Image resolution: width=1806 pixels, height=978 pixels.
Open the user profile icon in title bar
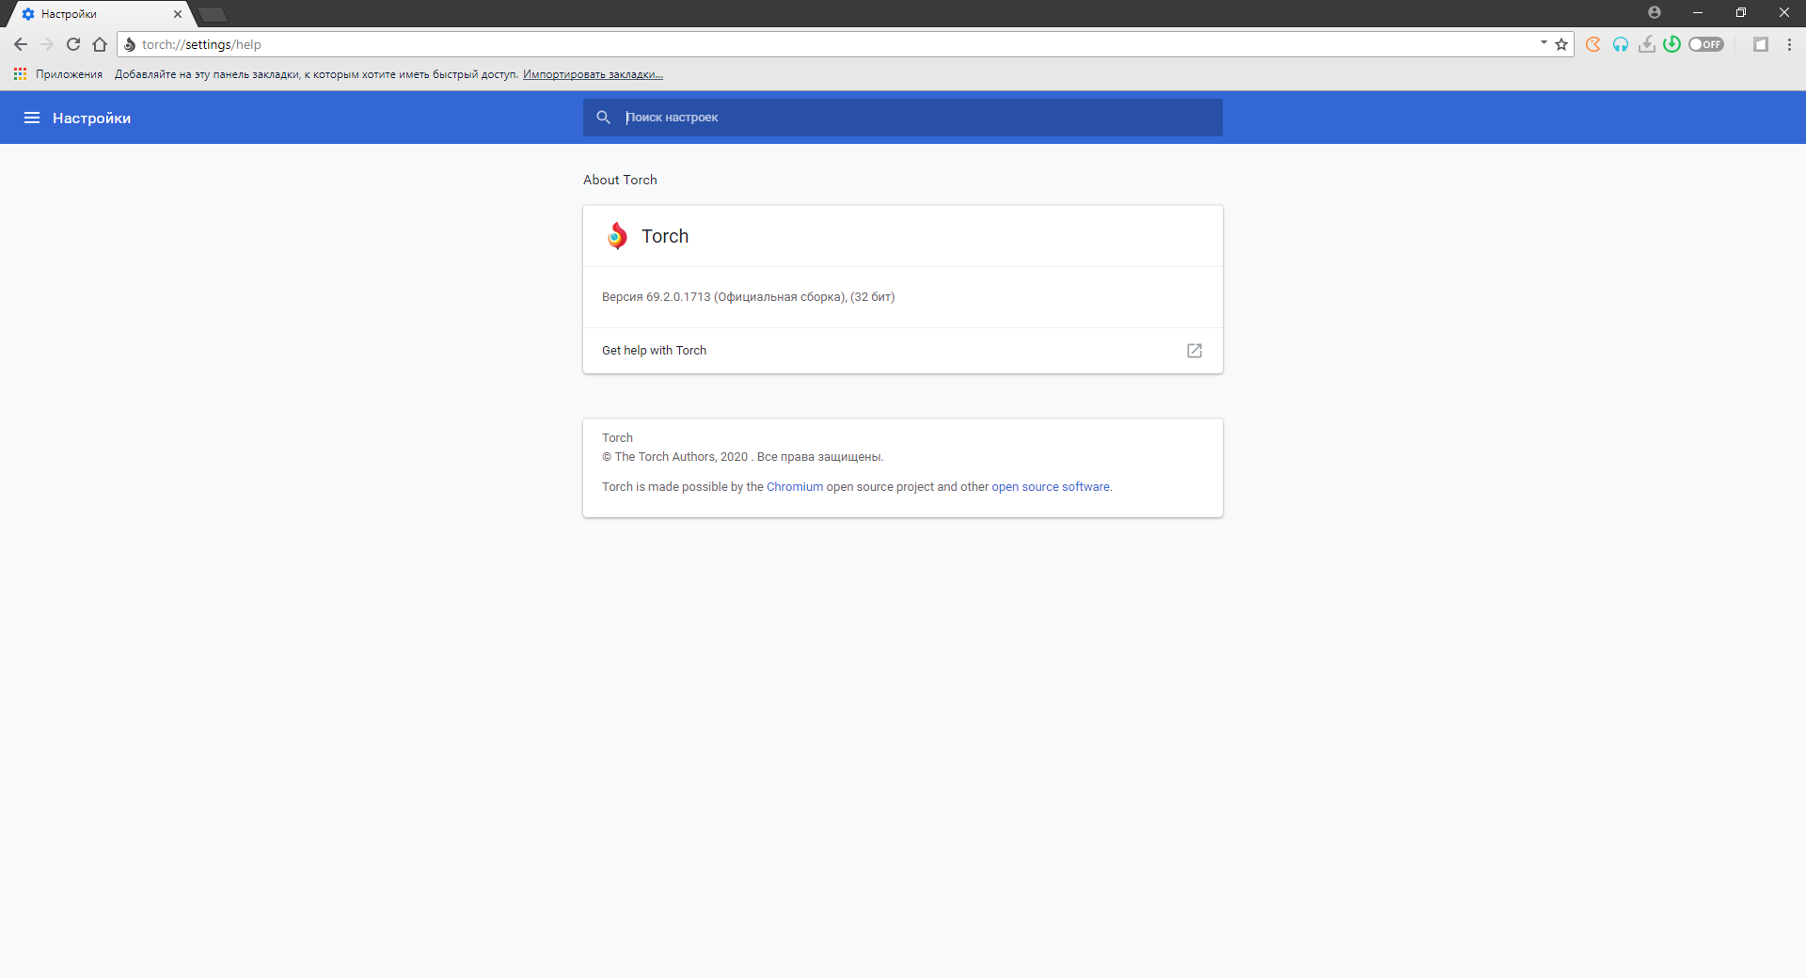click(1655, 13)
